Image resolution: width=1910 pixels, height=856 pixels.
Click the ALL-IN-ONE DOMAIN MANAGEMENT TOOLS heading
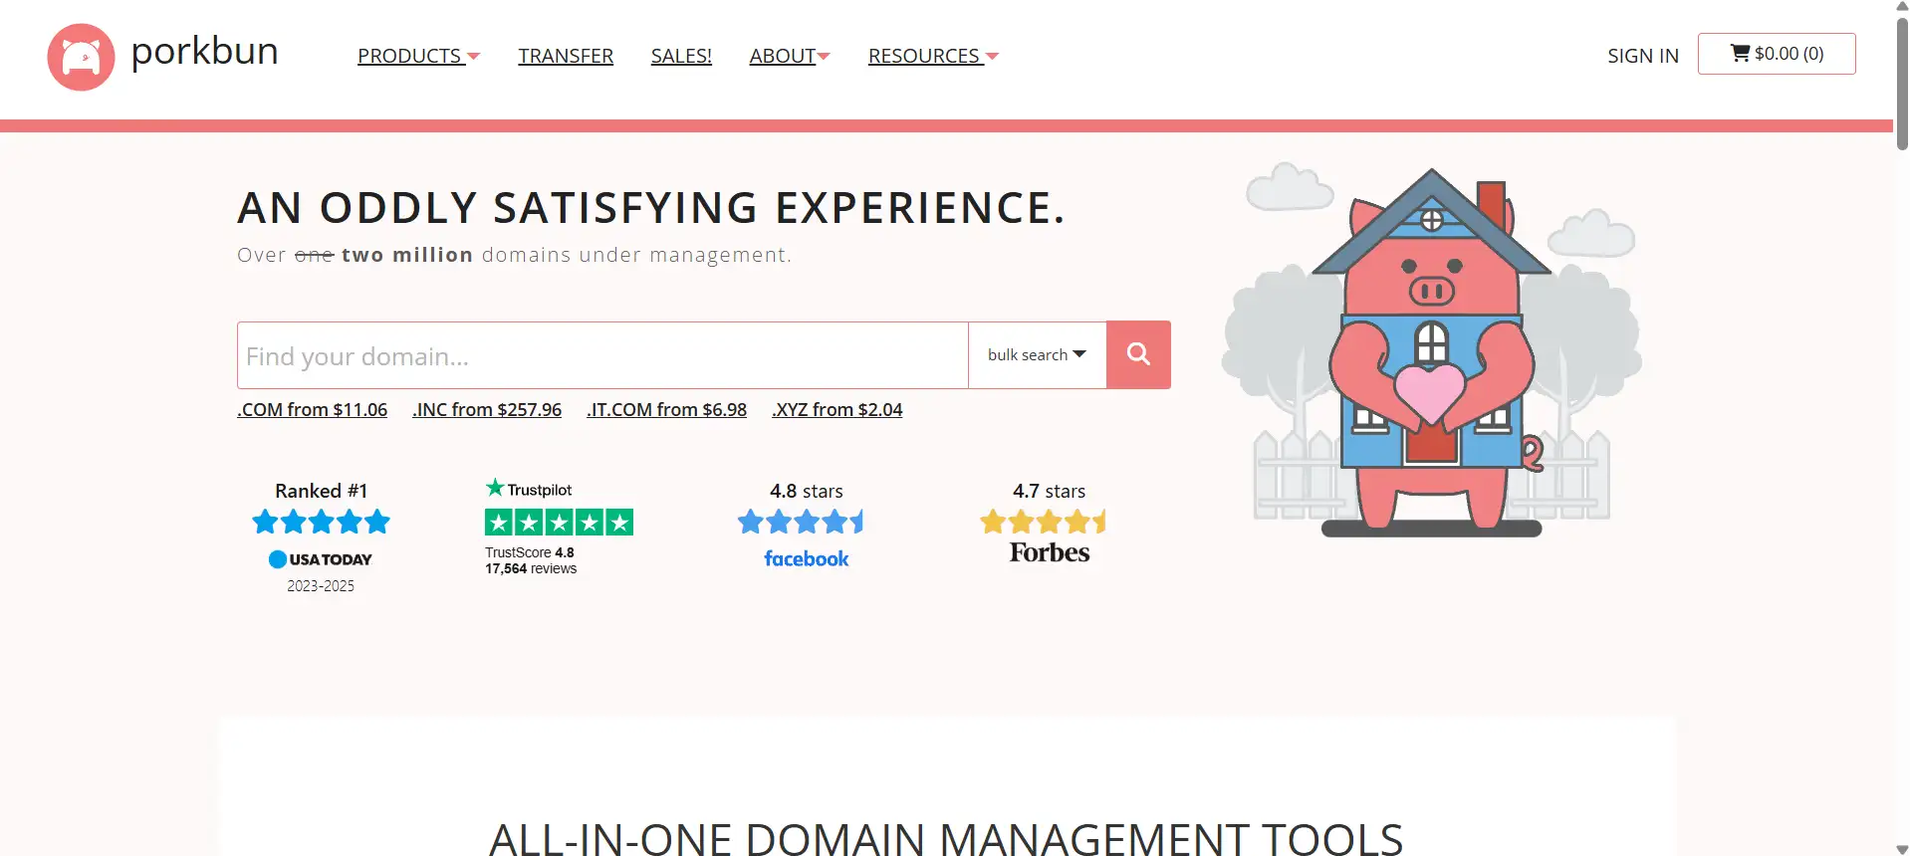click(946, 839)
